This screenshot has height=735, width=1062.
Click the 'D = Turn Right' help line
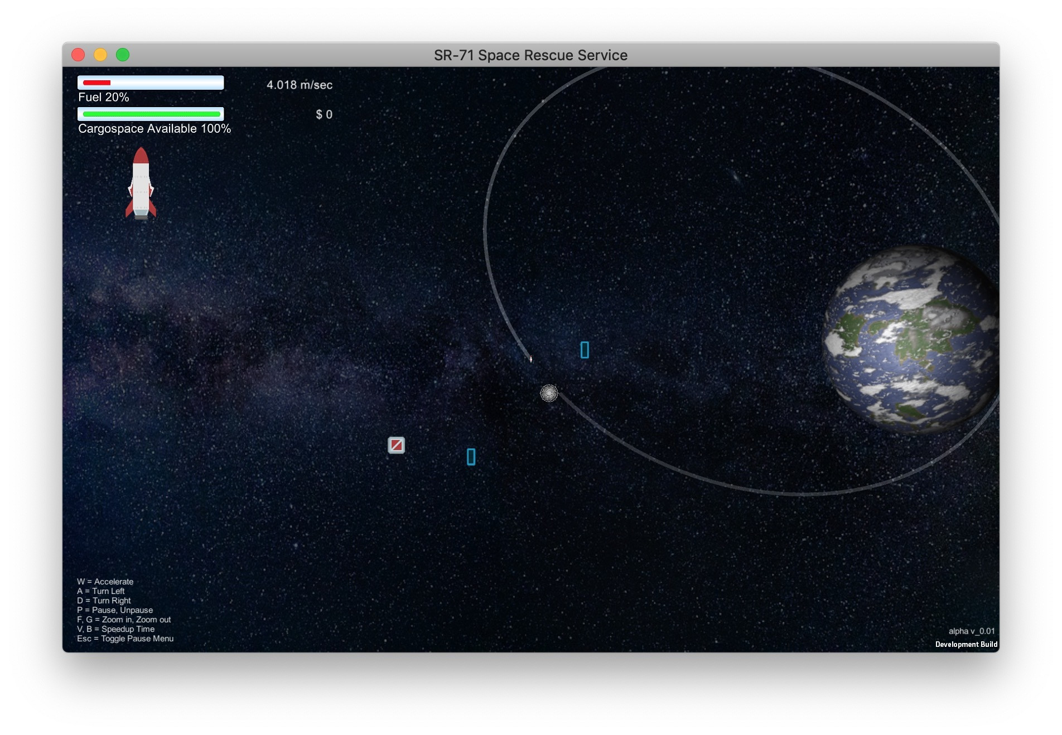click(x=104, y=601)
